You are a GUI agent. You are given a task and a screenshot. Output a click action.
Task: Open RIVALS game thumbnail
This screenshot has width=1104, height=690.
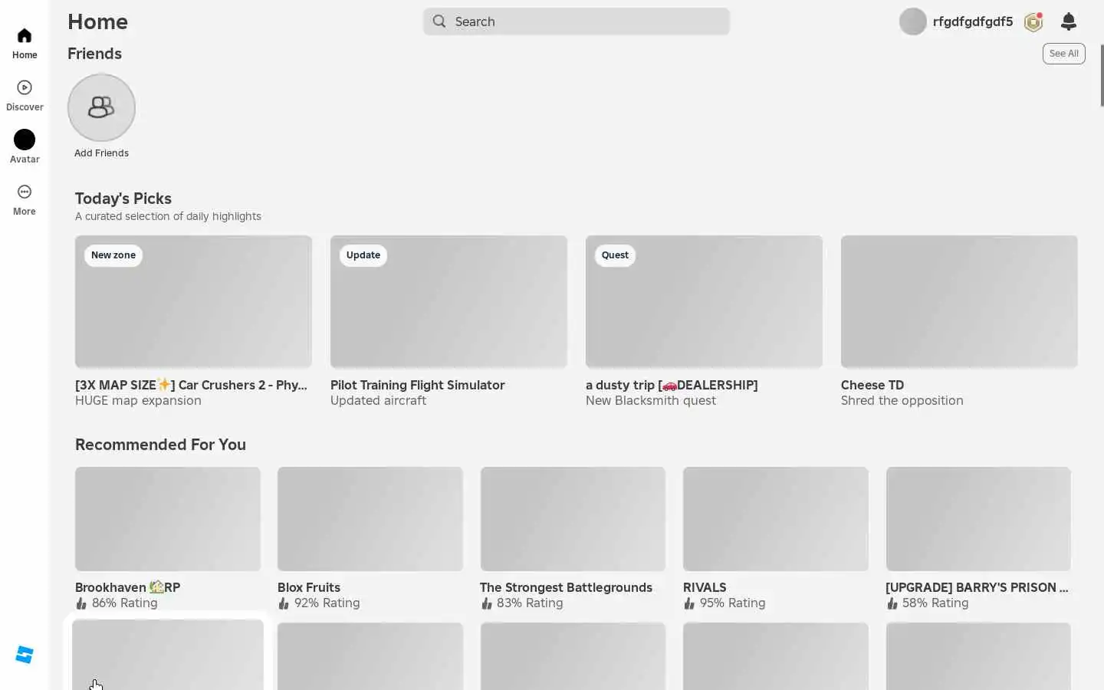click(776, 519)
